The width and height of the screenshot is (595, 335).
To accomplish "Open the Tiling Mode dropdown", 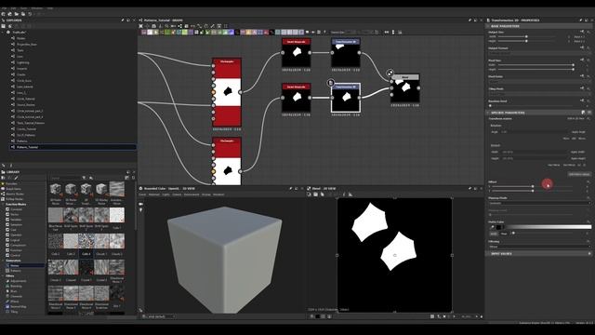I will (539, 93).
